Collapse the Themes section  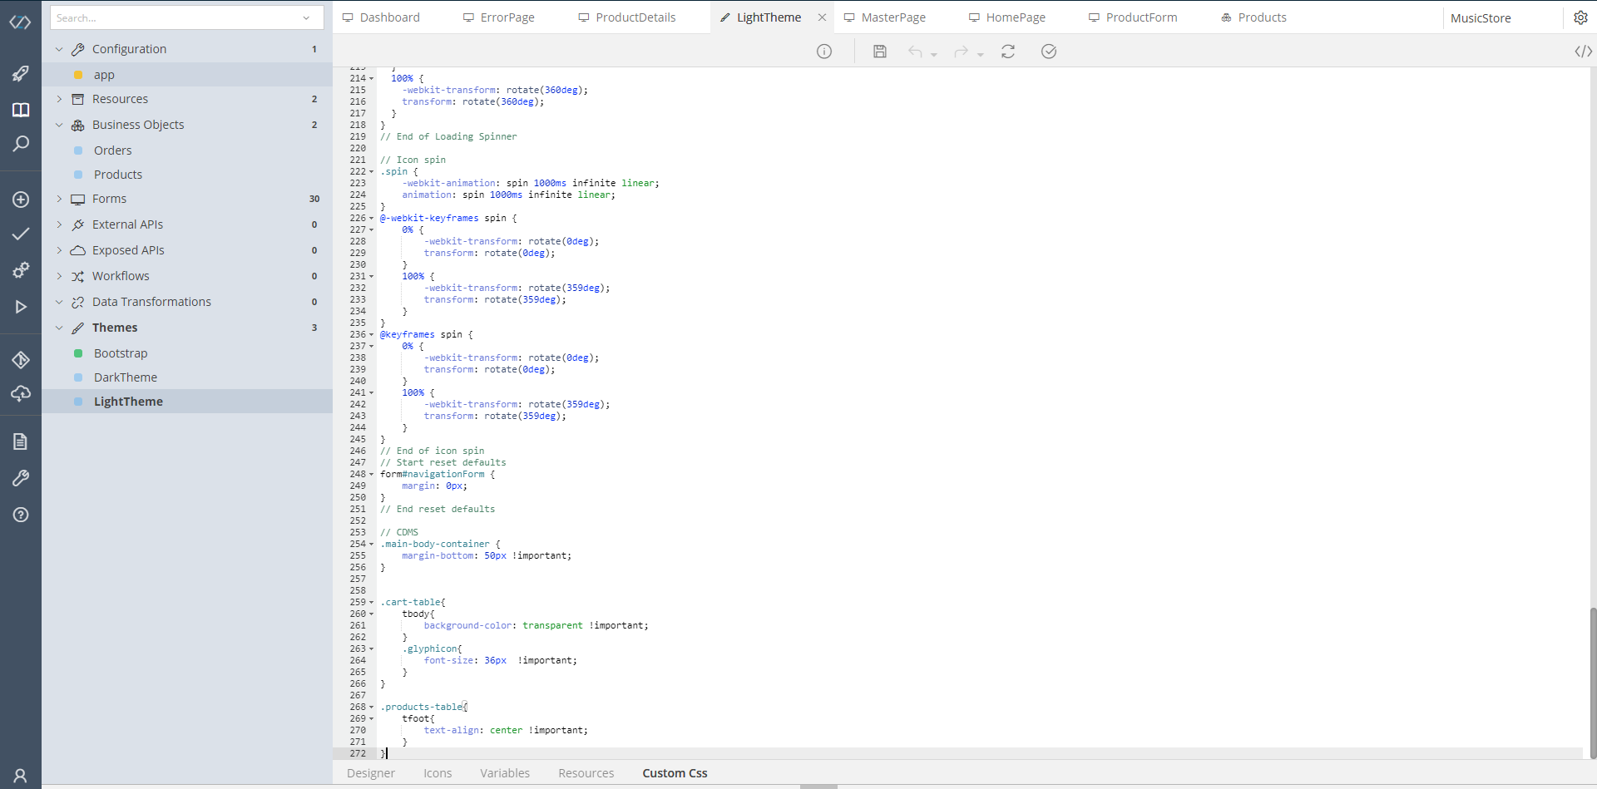coord(59,328)
